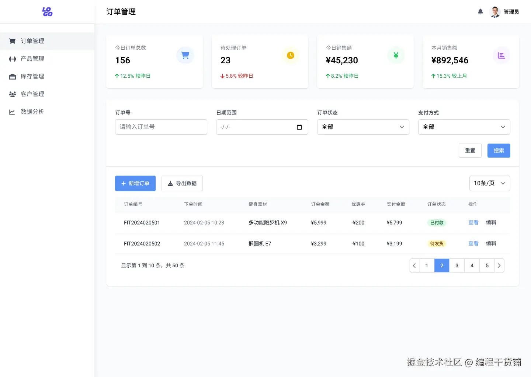531x377 pixels.
Task: Switch to the LOGO home area
Action: coord(47,11)
